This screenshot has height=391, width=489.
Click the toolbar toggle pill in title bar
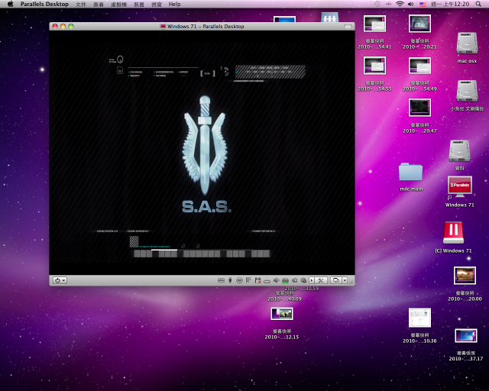tap(348, 27)
